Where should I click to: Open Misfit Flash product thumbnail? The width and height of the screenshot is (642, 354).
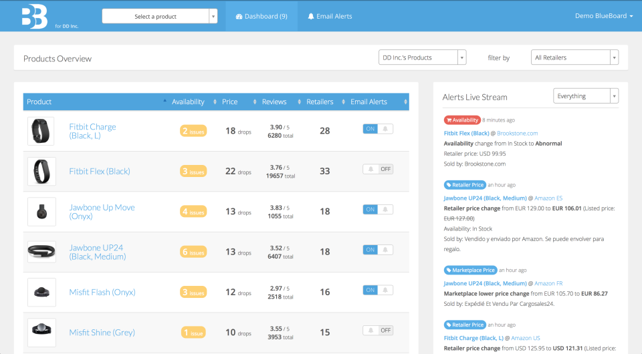click(41, 293)
